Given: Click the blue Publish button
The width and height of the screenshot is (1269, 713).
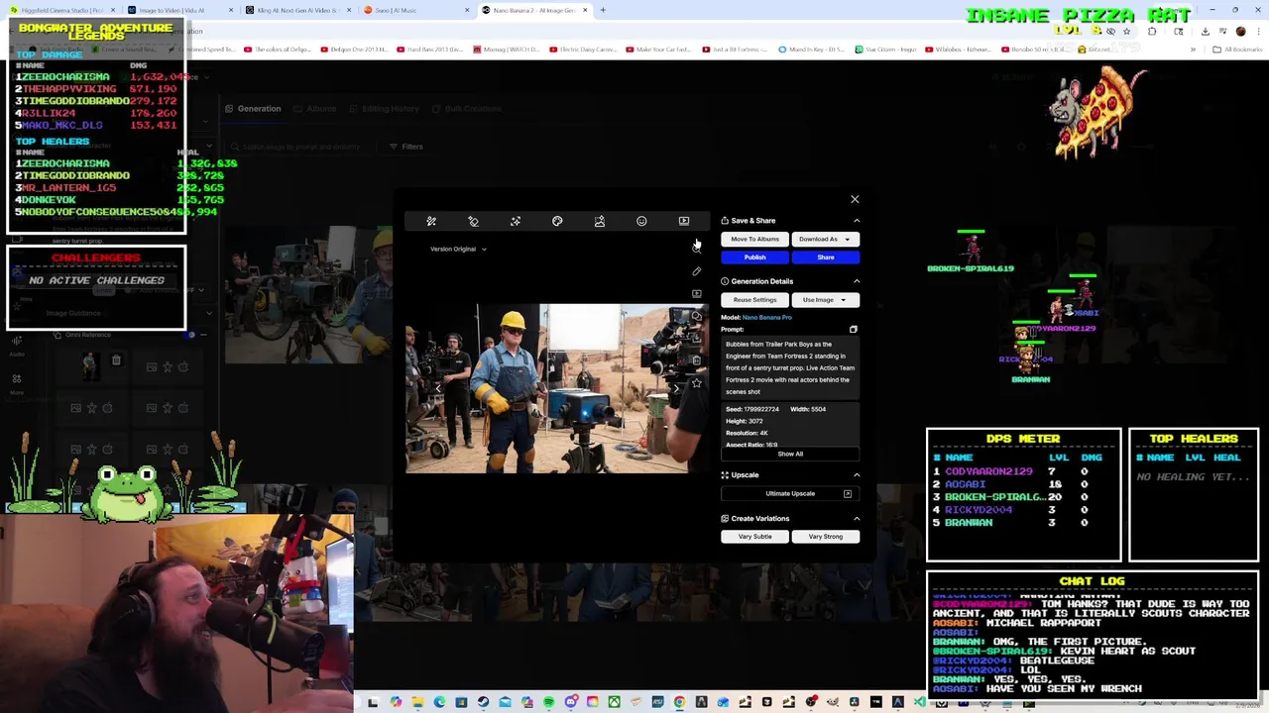Looking at the screenshot, I should coord(755,257).
